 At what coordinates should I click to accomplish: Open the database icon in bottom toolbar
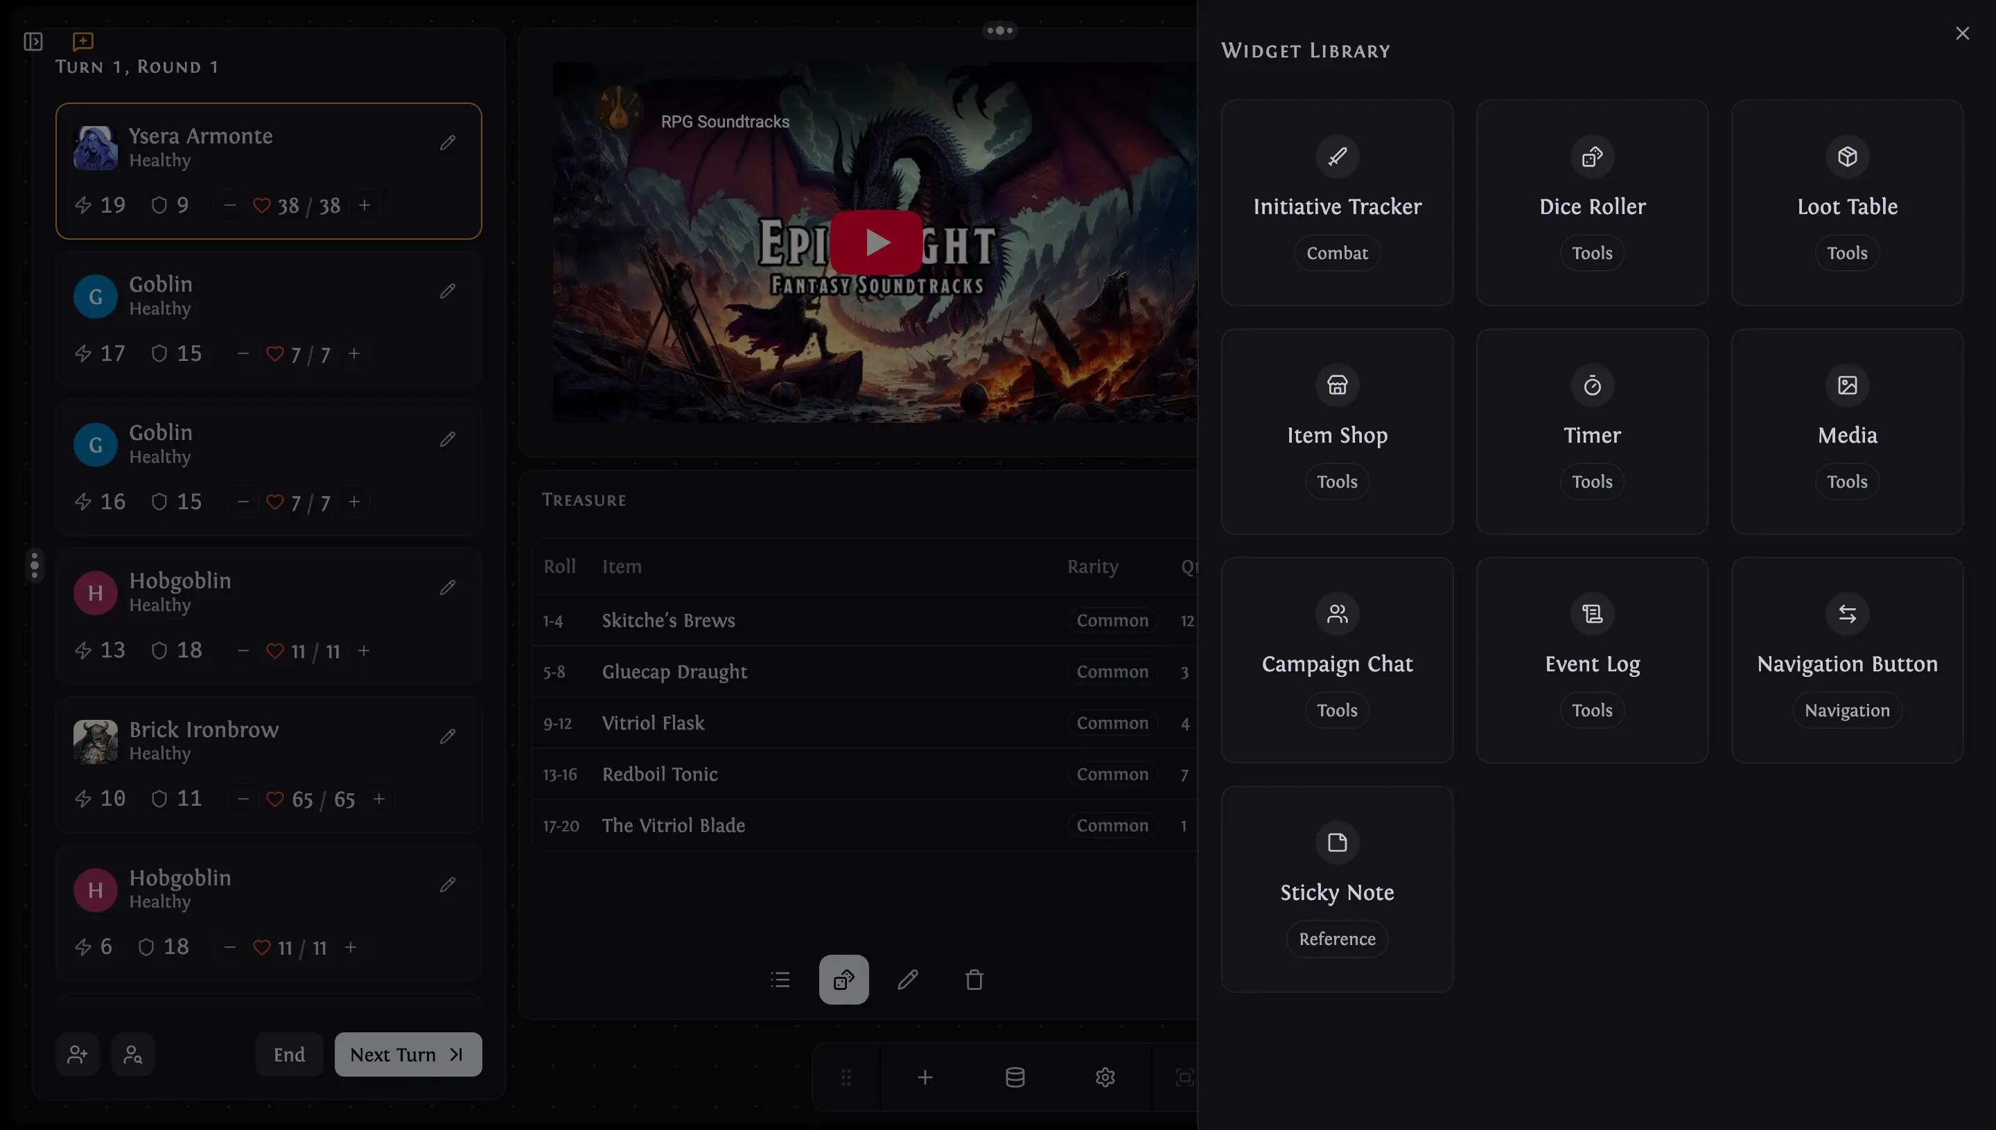pyautogui.click(x=1015, y=1078)
